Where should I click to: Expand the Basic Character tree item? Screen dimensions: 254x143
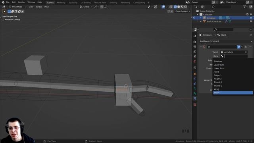(201, 21)
